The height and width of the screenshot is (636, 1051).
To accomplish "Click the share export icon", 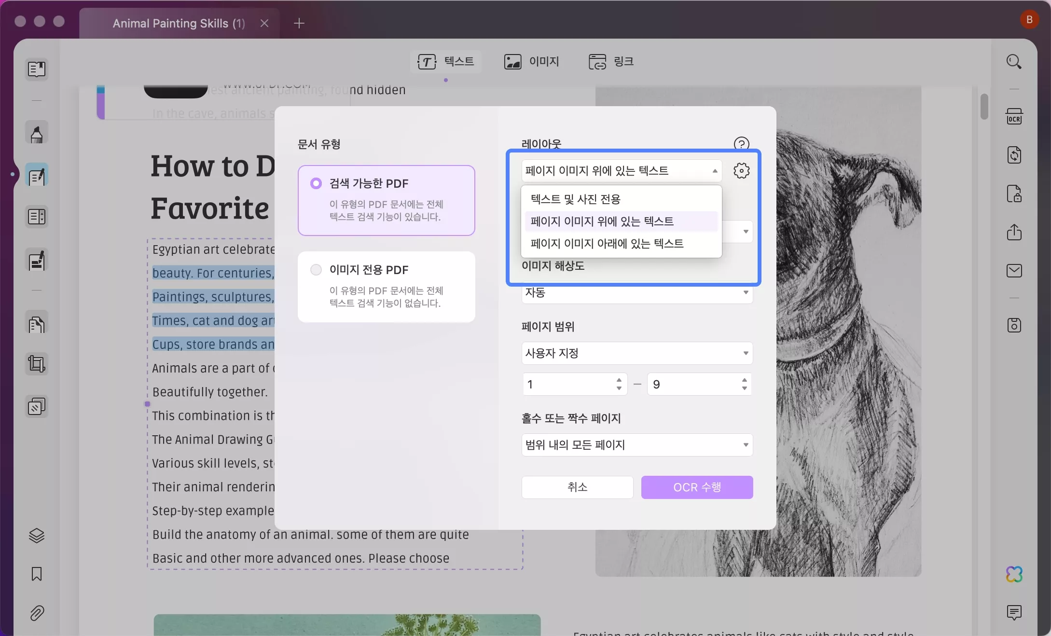I will pos(1014,233).
